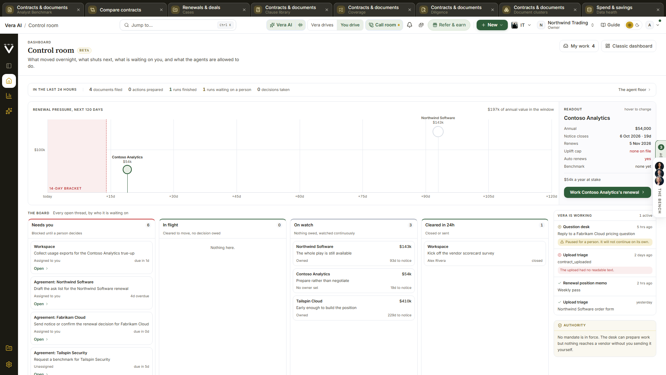The height and width of the screenshot is (375, 666).
Task: Toggle the sidebar panel collapse icon
Action: (9, 66)
